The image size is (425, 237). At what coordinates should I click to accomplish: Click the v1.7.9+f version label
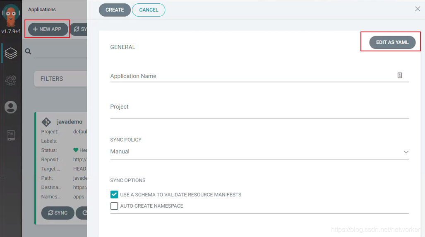pyautogui.click(x=11, y=31)
